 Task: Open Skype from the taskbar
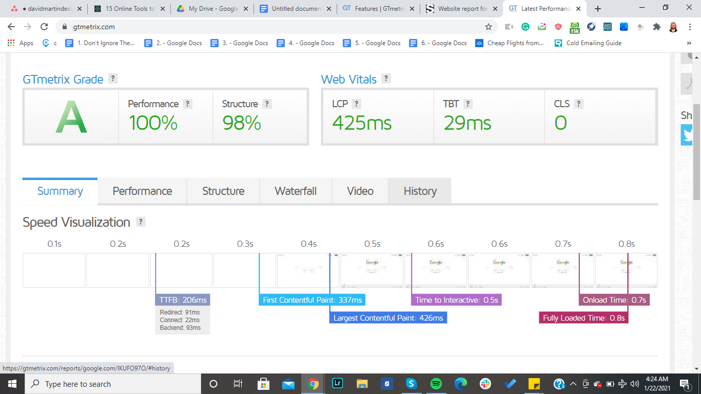click(411, 384)
